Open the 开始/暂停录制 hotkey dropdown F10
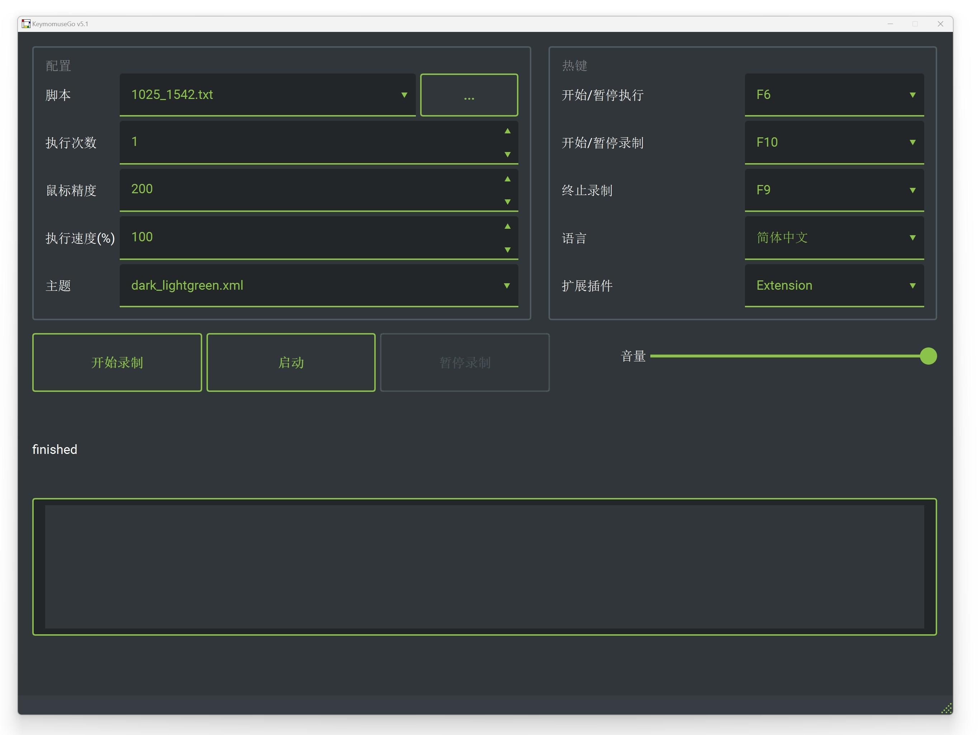Viewport: 978px width, 735px height. point(834,142)
